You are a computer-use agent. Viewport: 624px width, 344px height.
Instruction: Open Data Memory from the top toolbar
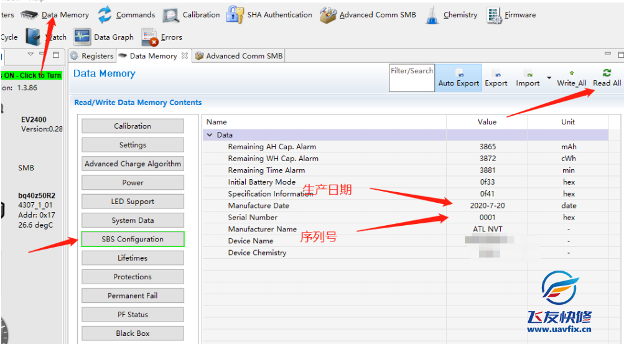coord(55,15)
